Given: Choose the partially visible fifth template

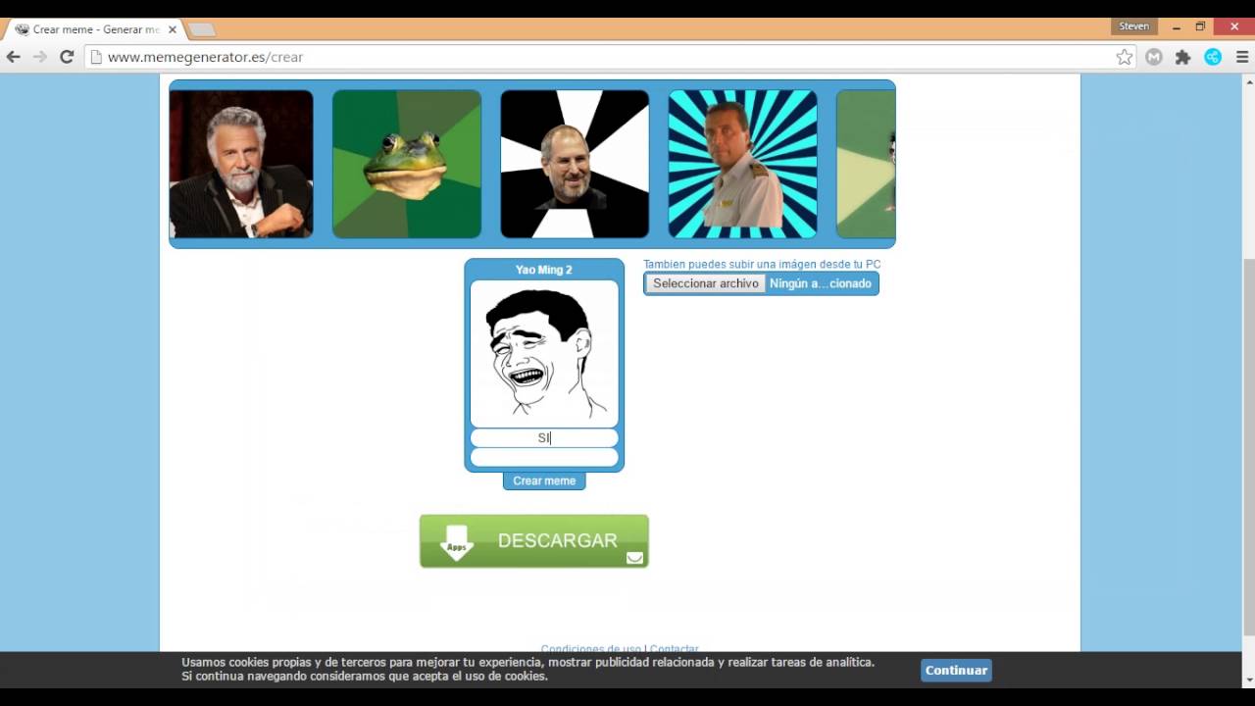Looking at the screenshot, I should pyautogui.click(x=866, y=164).
